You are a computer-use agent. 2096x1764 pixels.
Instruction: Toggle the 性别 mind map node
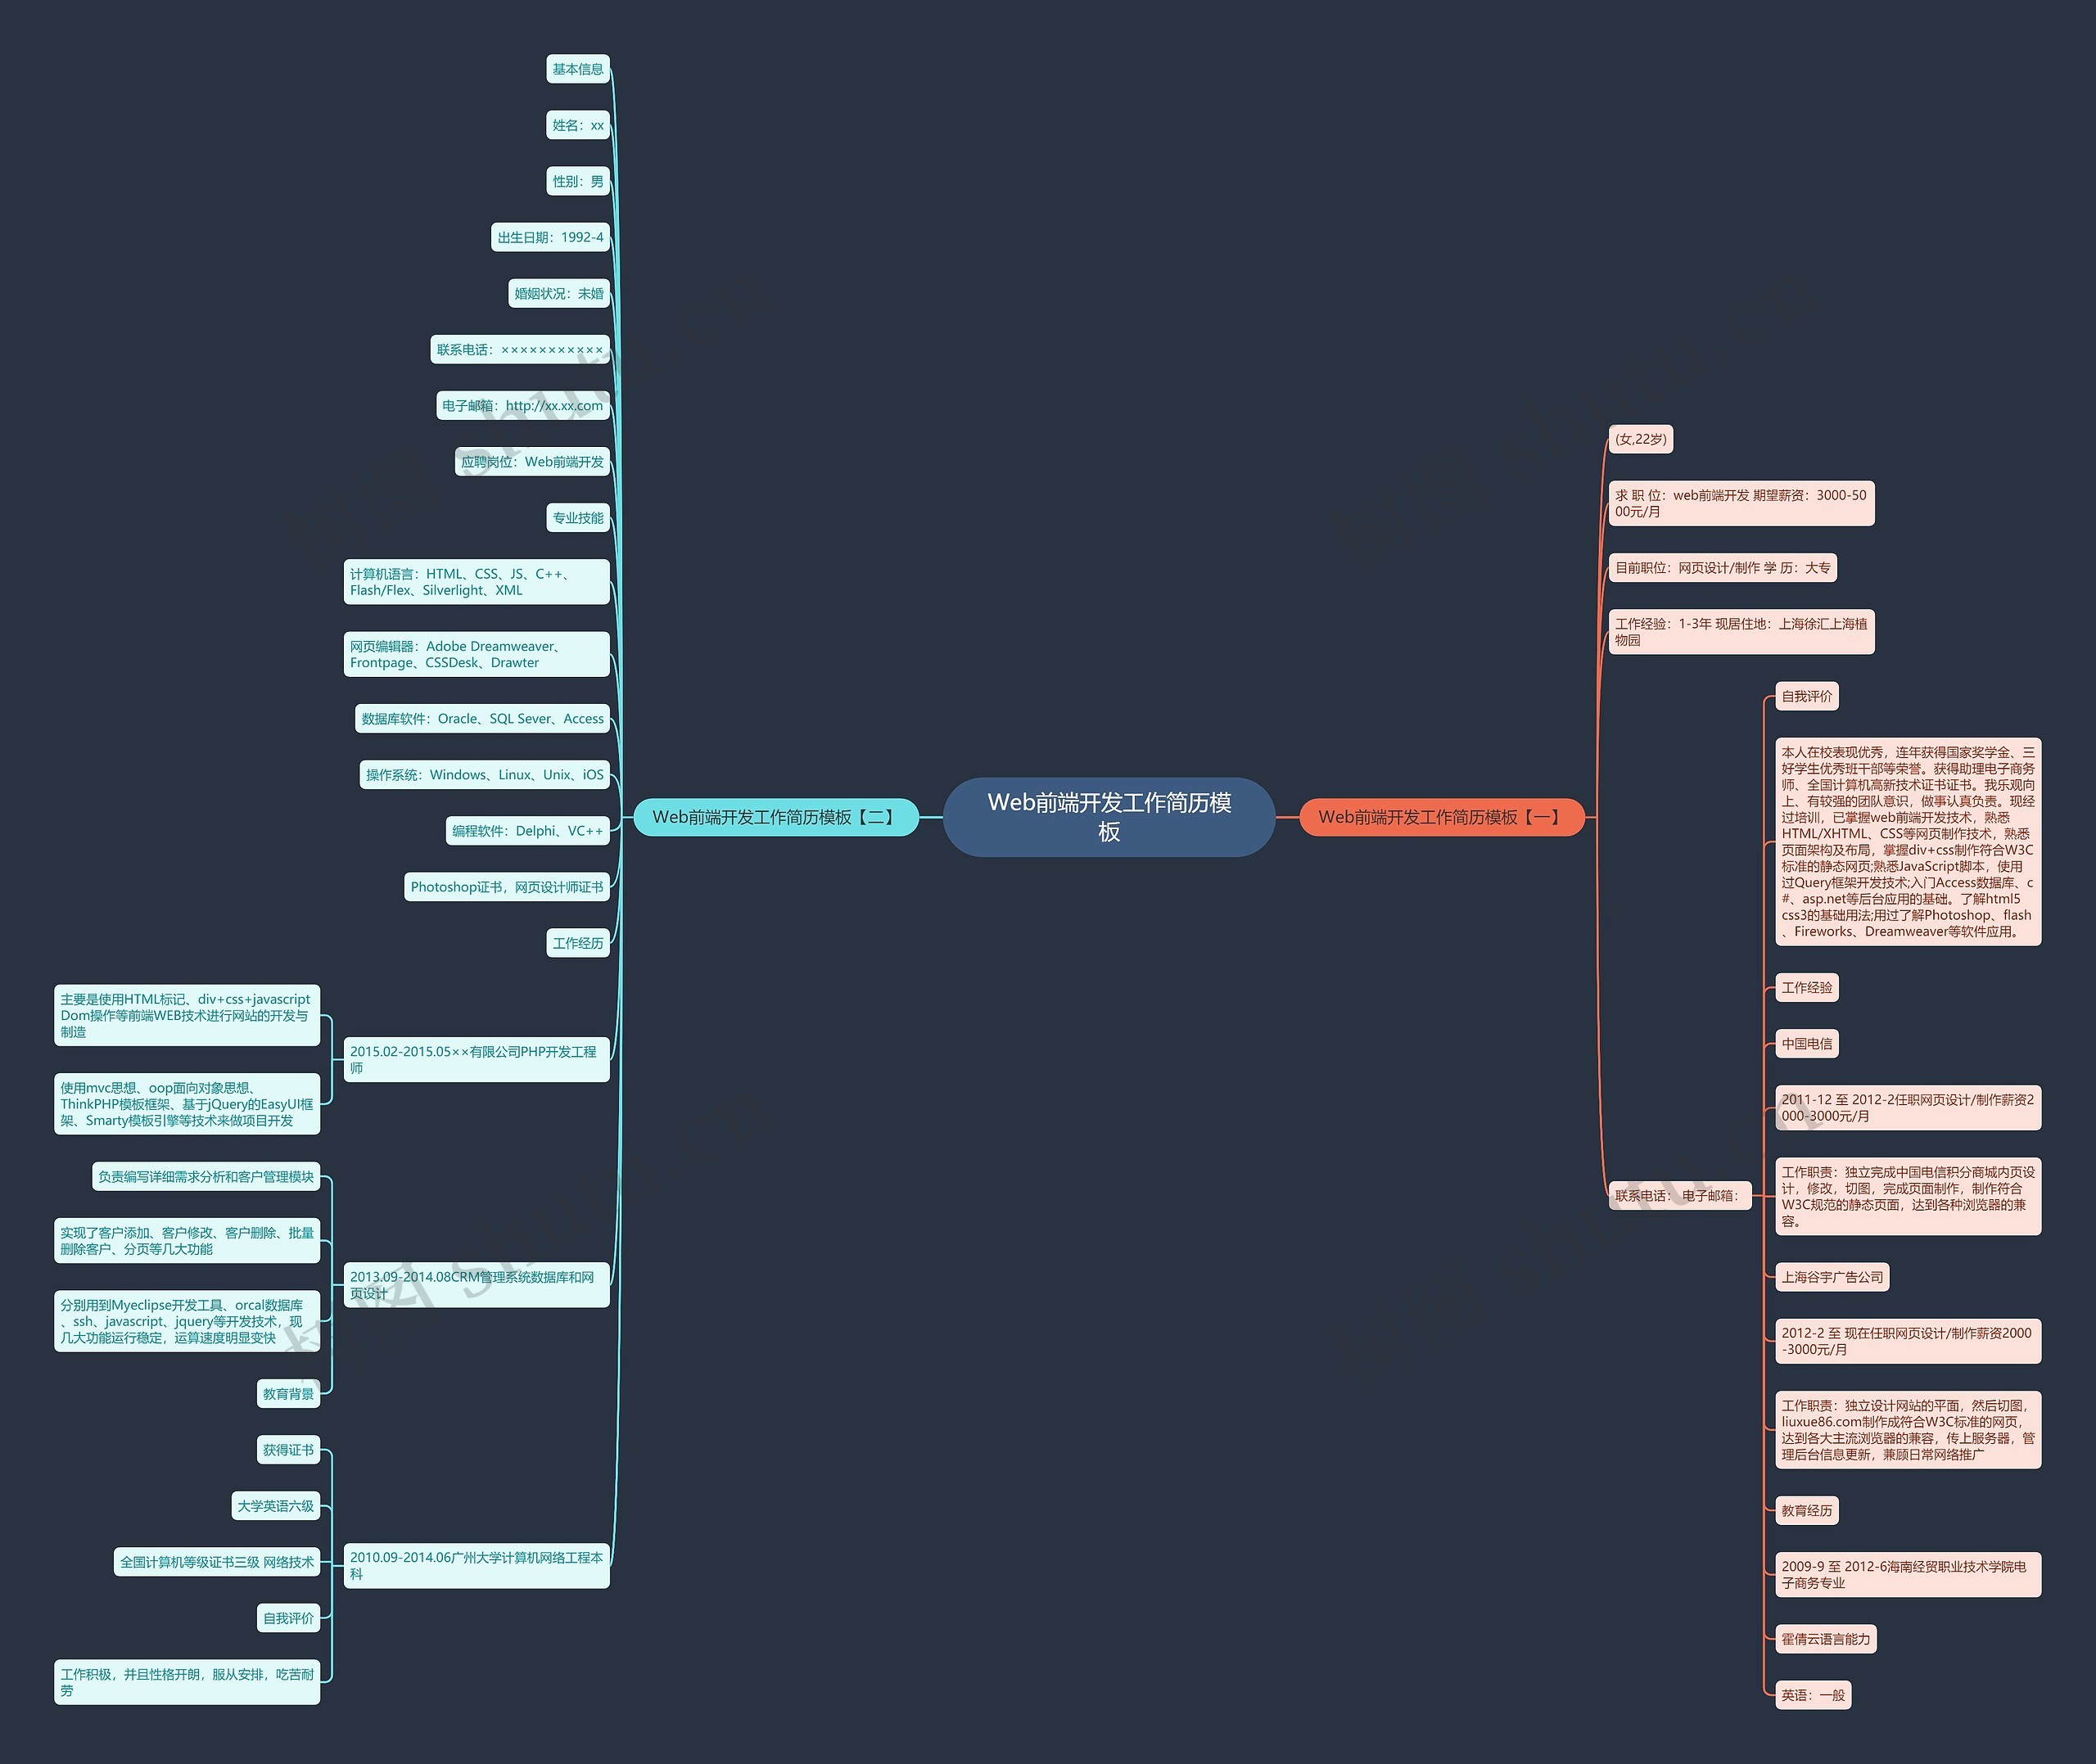(571, 180)
